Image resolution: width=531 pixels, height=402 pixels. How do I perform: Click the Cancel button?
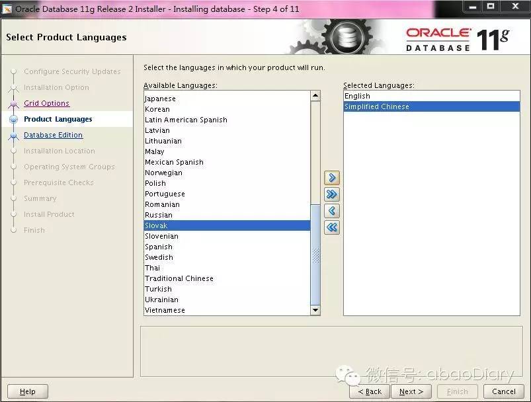pyautogui.click(x=504, y=391)
